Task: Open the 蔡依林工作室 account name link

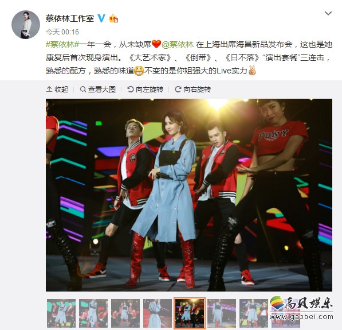Action: point(70,18)
